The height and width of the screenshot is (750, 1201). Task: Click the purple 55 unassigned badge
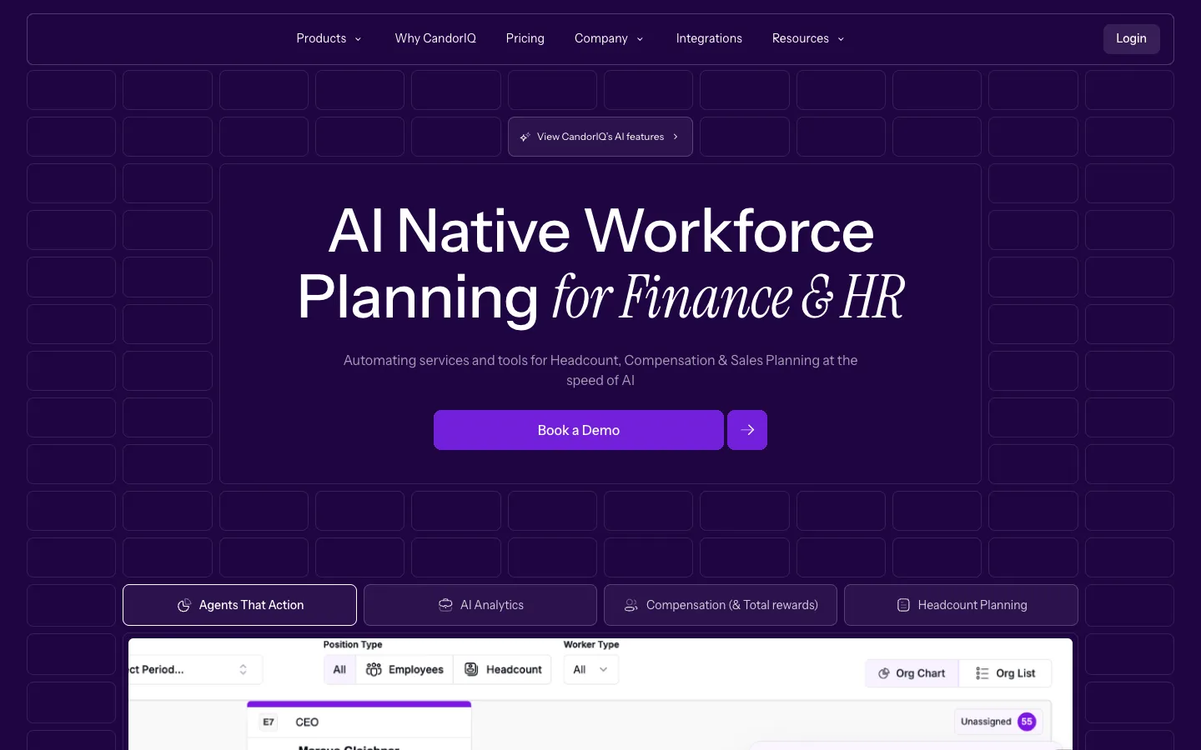(x=1027, y=722)
